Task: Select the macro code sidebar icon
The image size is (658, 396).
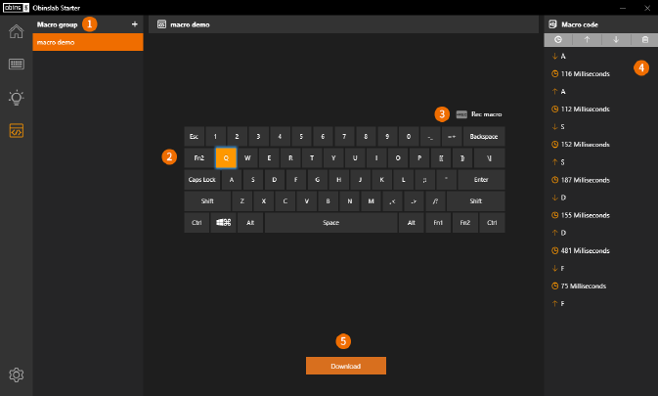Action: (x=16, y=130)
